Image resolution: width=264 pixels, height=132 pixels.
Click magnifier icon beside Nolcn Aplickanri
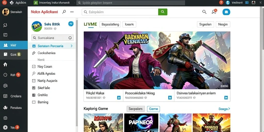[x=64, y=12]
